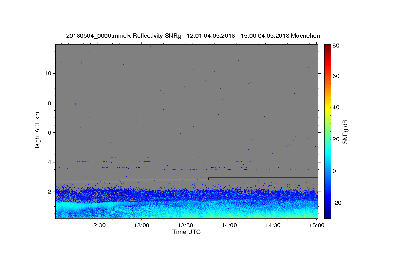Click the height tick label 10
The height and width of the screenshot is (262, 393).
(48, 73)
